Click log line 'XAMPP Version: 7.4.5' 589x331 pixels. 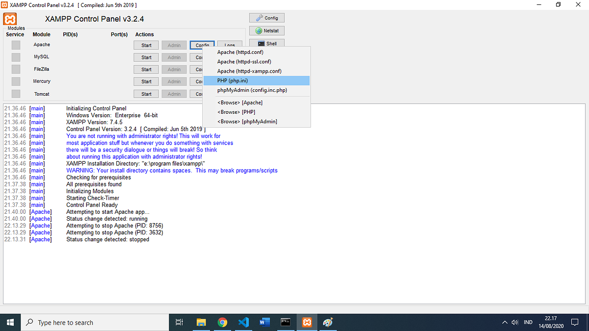[x=94, y=122]
